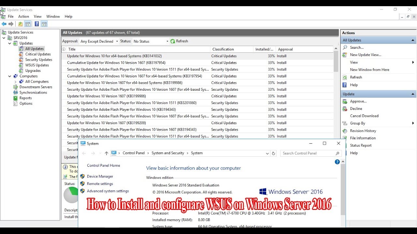
Task: Click the Title column header
Action: pos(139,49)
